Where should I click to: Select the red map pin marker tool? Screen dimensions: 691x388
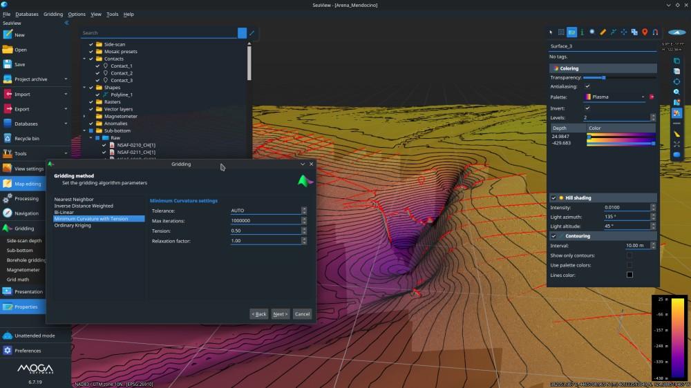pos(645,32)
